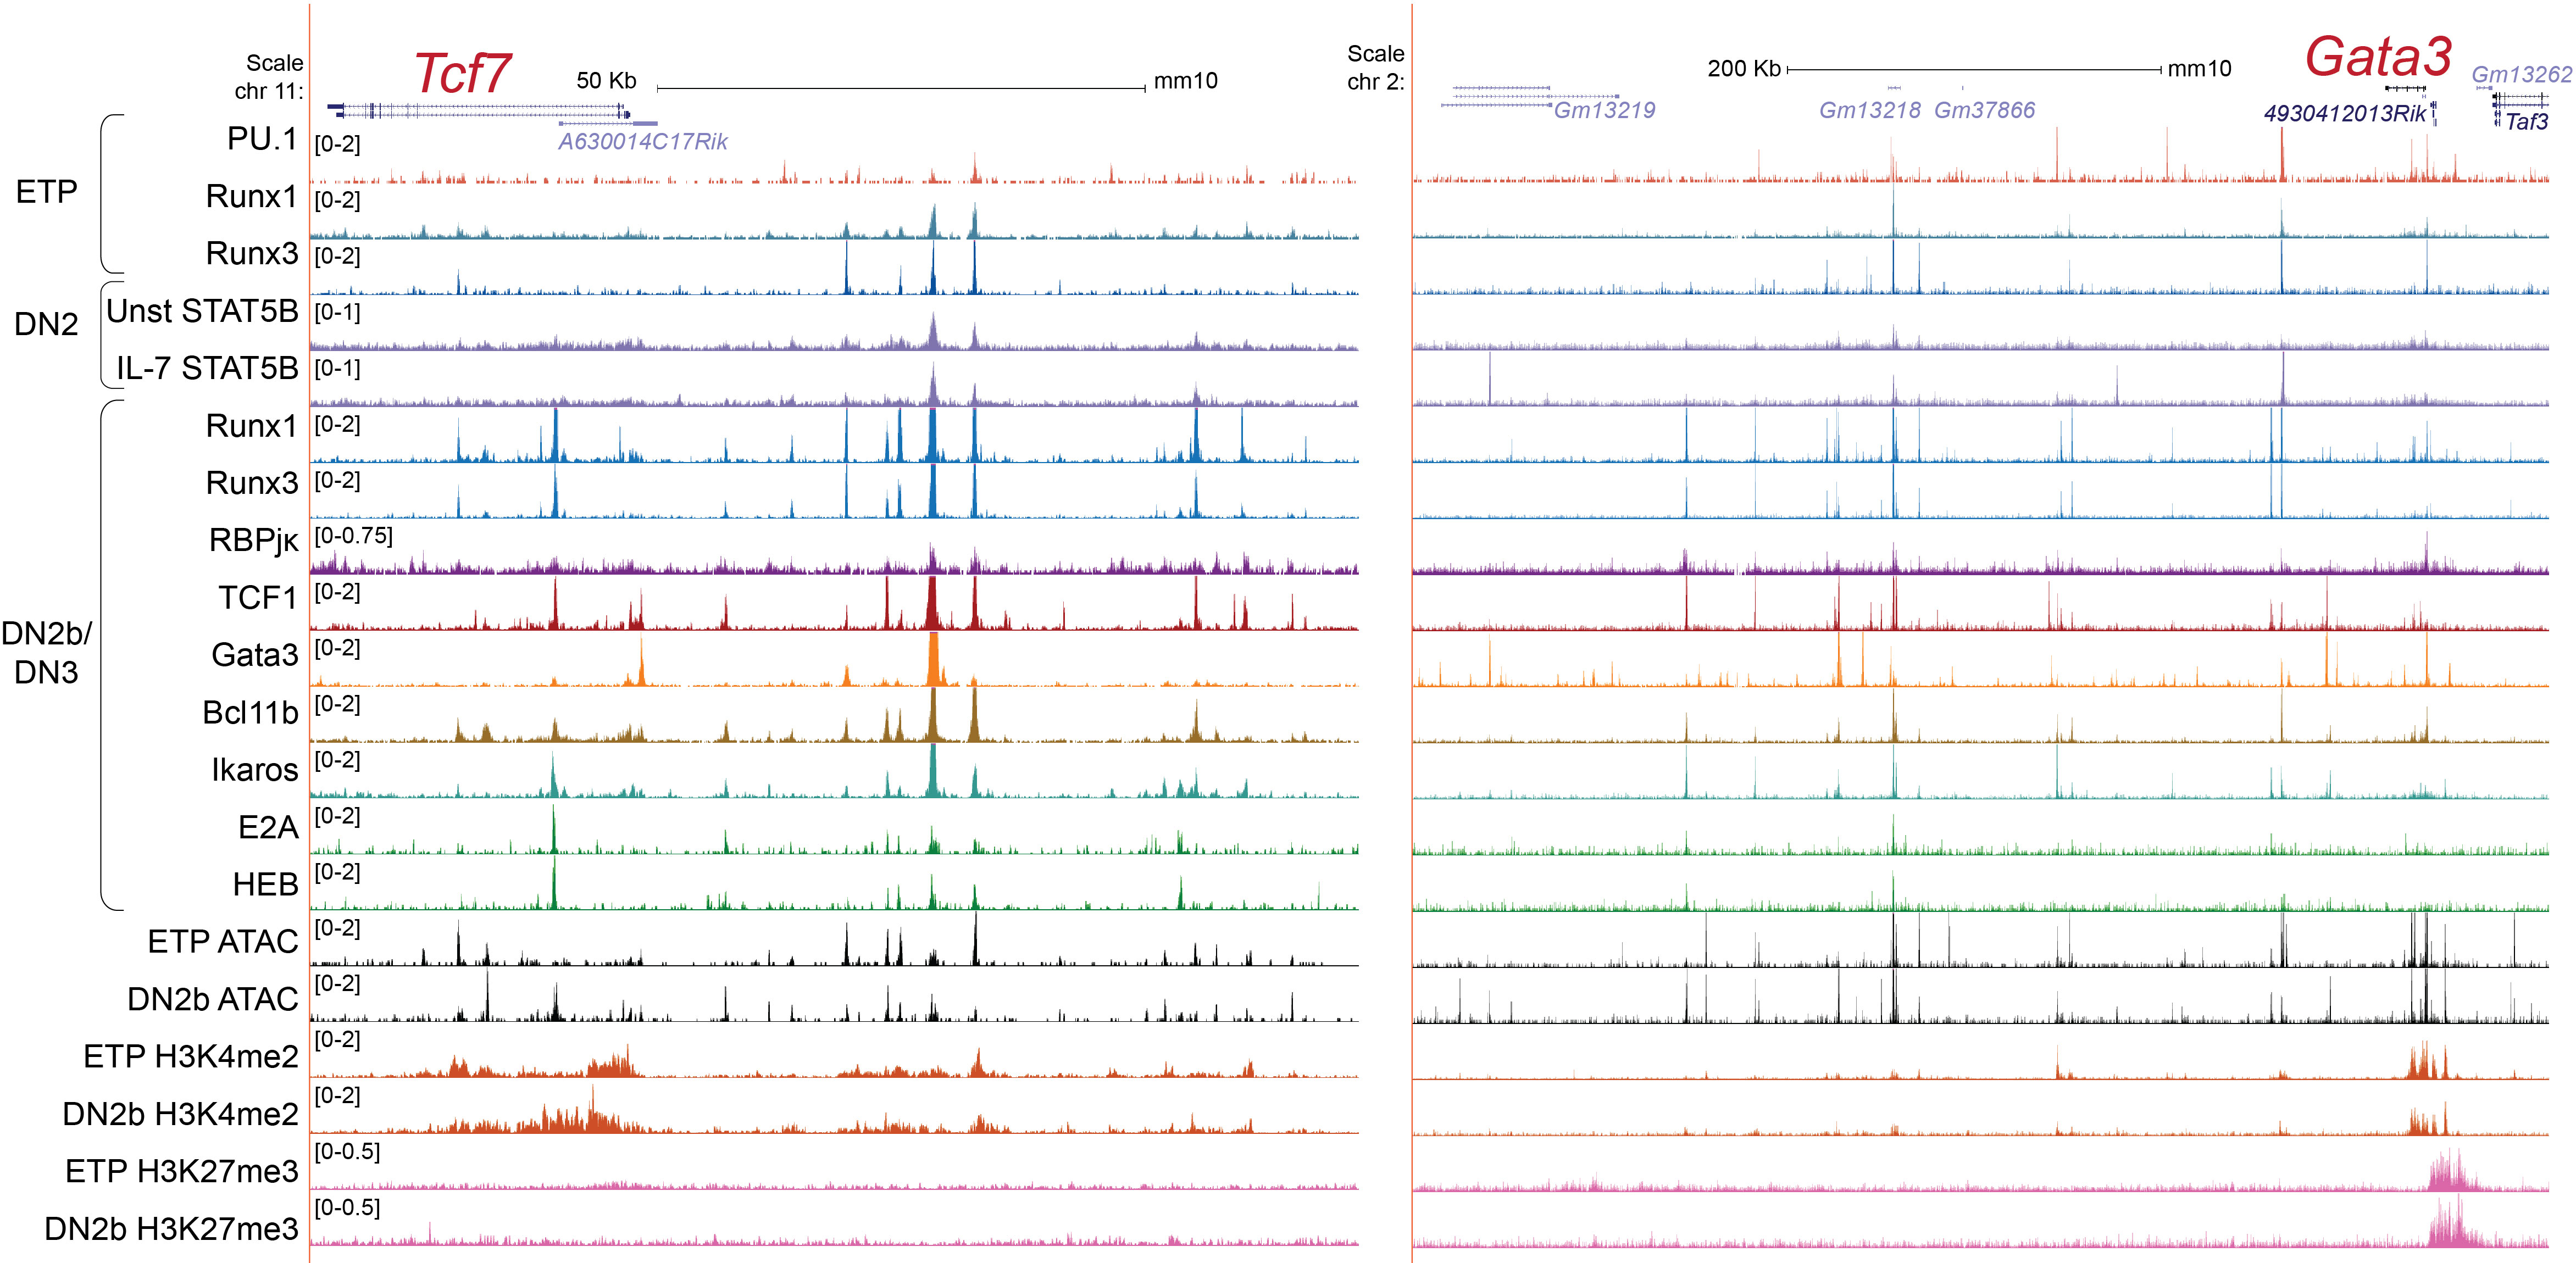Click the [0-0.75] range on the RBPjκ track
This screenshot has width=2576, height=1263.
click(x=353, y=536)
